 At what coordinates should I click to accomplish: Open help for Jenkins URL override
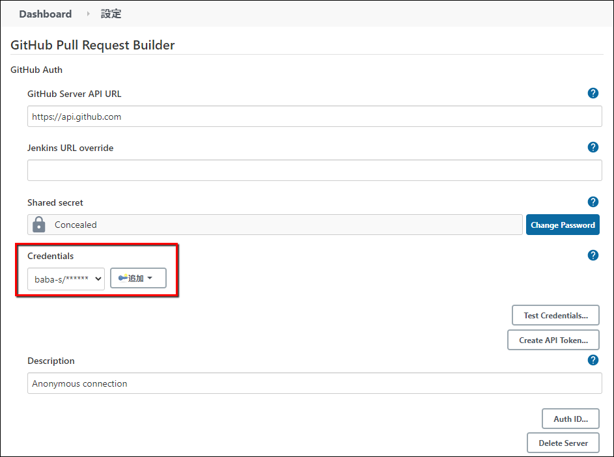[x=593, y=147]
